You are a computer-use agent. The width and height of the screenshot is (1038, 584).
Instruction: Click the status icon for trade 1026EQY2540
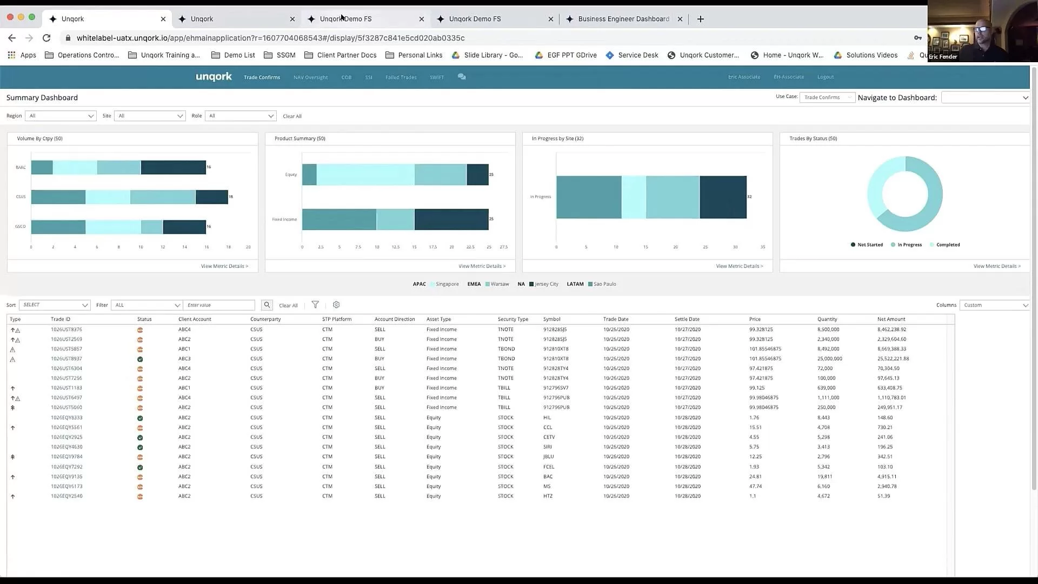140,496
